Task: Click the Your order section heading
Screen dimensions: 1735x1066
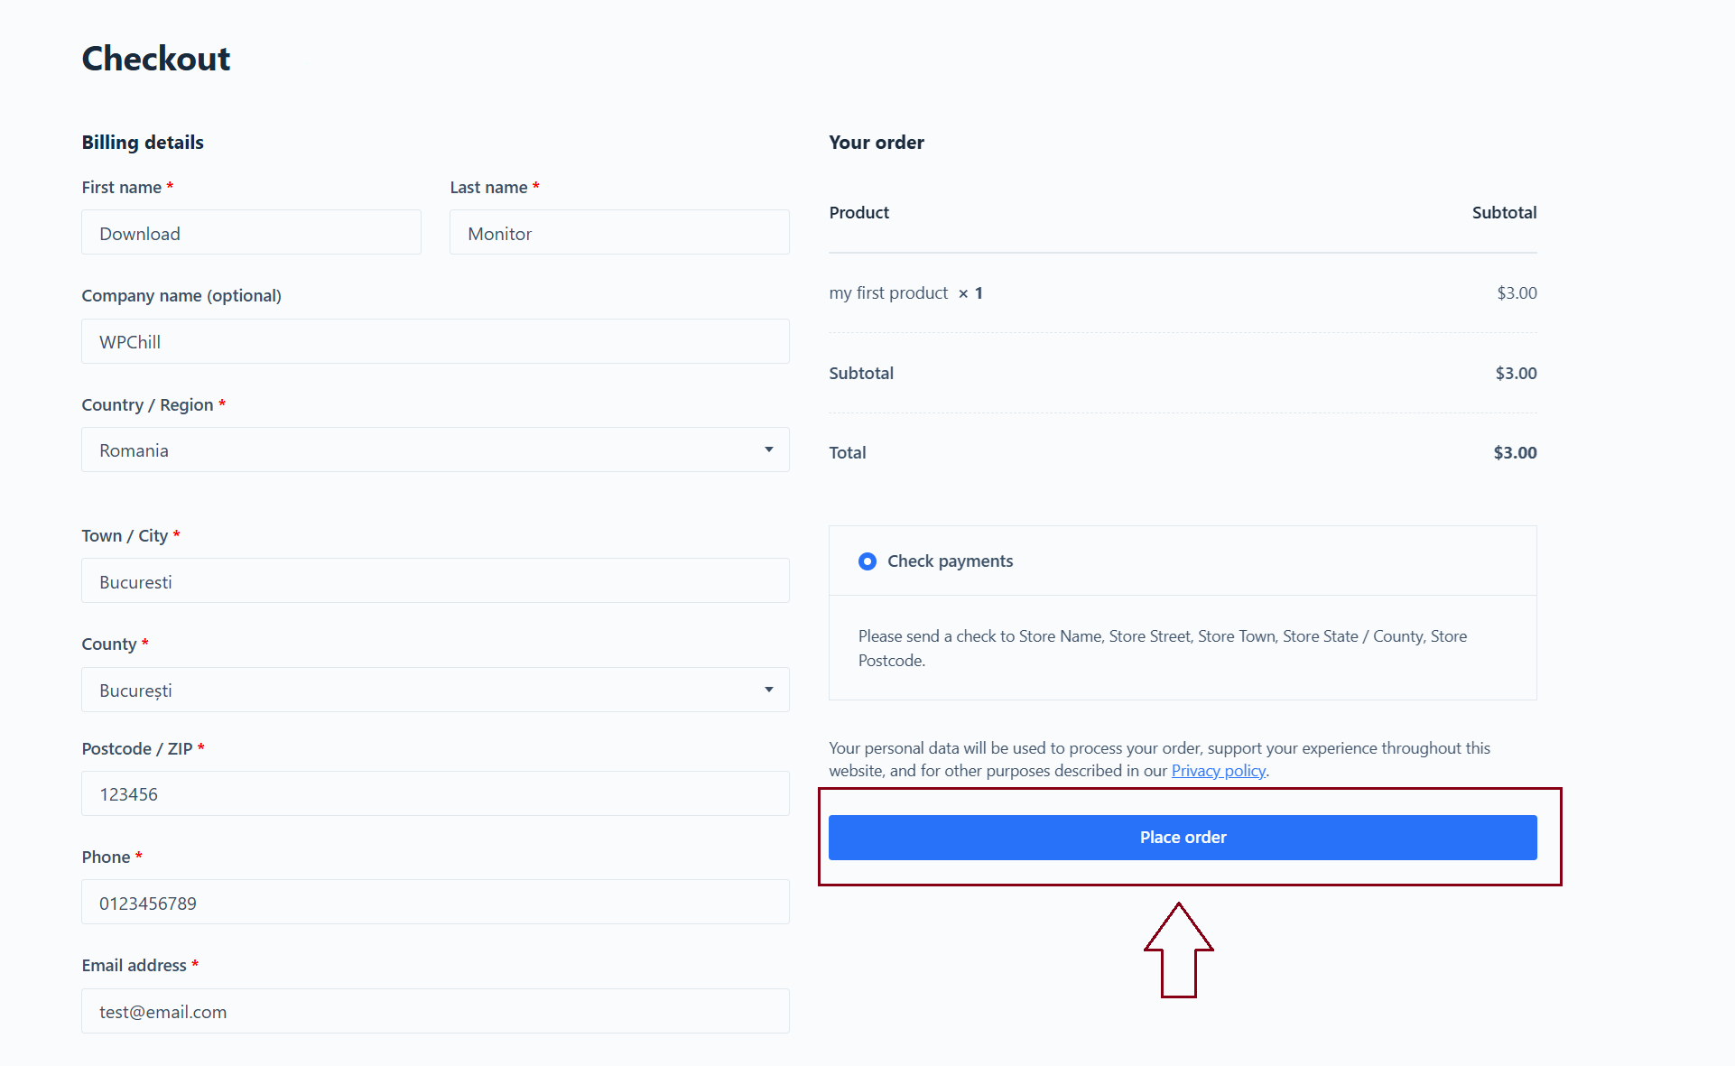Action: [876, 142]
